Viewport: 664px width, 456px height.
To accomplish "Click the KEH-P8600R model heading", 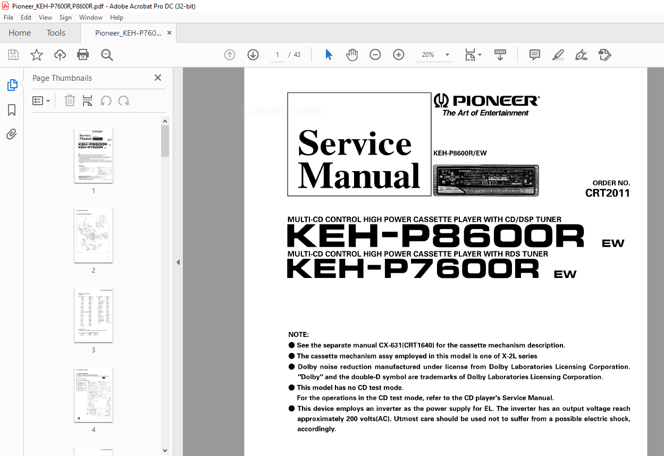I will 435,237.
